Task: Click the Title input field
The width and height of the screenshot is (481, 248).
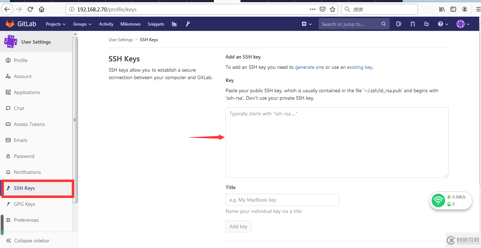Action: pos(282,200)
